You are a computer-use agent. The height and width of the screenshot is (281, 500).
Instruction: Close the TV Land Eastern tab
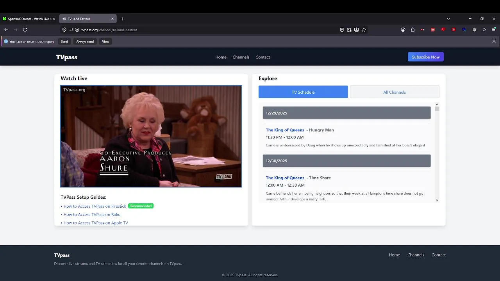(112, 19)
